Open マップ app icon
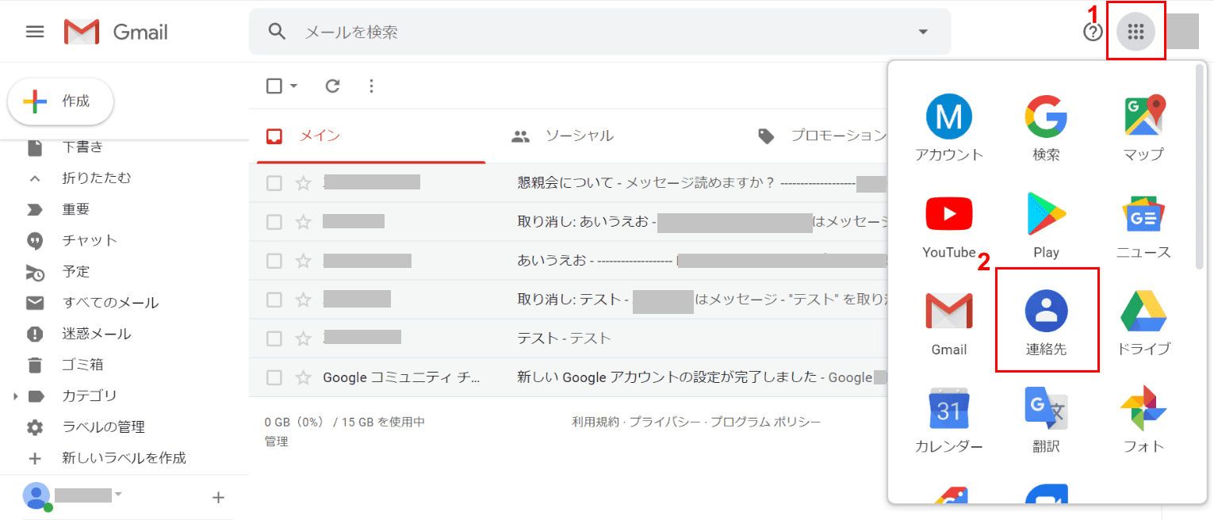Screen dimensions: 1214x520 [1143, 127]
